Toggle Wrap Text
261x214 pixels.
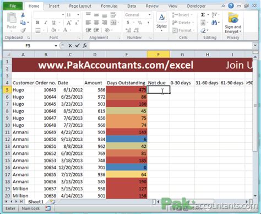tap(113, 15)
